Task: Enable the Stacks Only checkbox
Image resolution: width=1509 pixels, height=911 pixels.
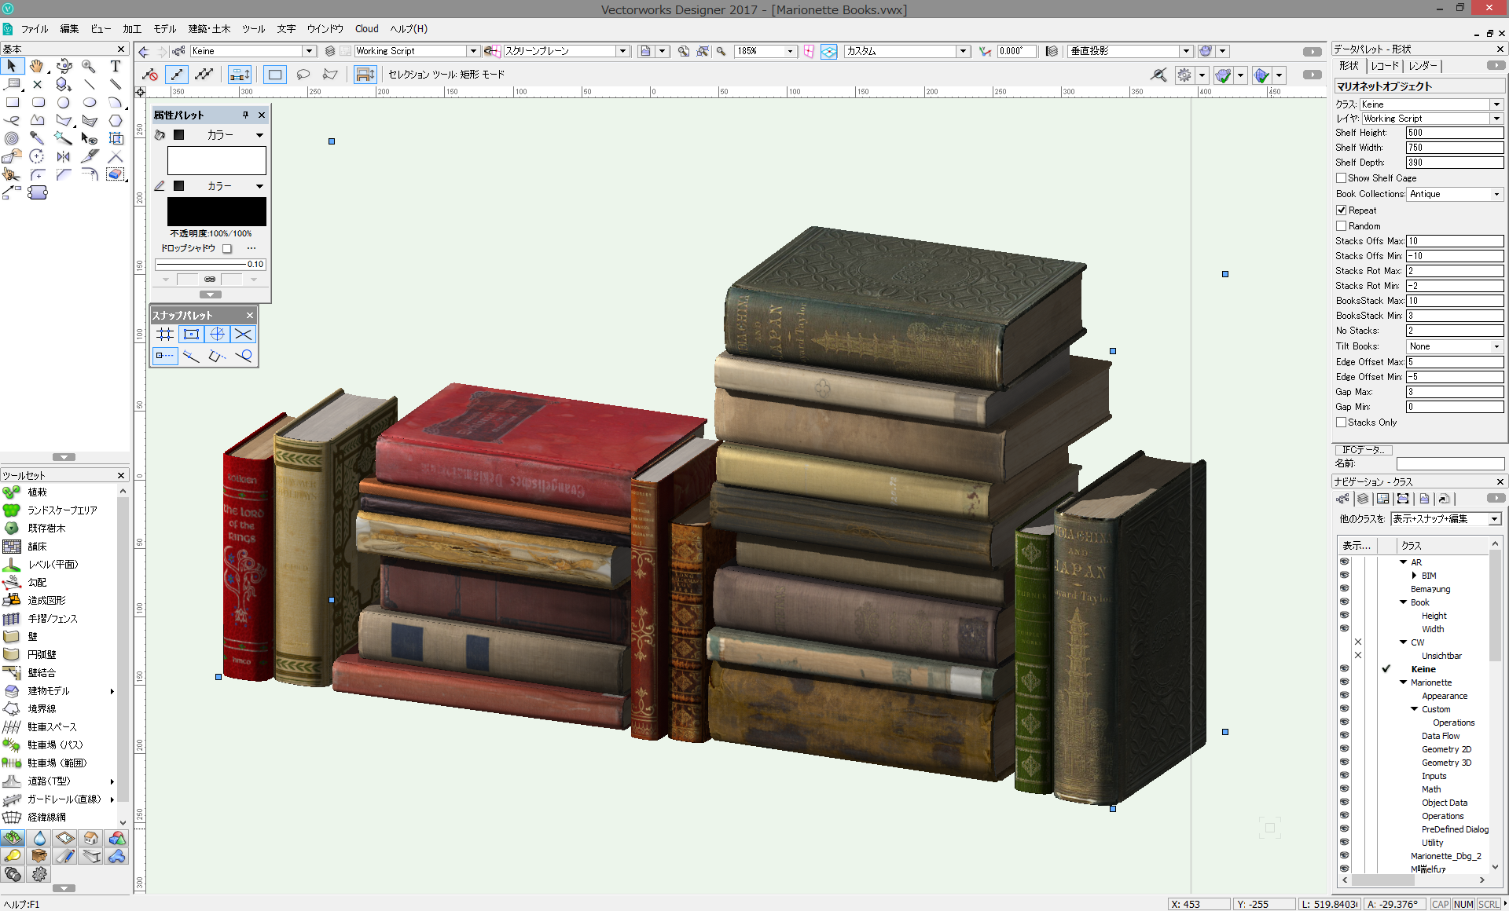Action: (x=1342, y=423)
